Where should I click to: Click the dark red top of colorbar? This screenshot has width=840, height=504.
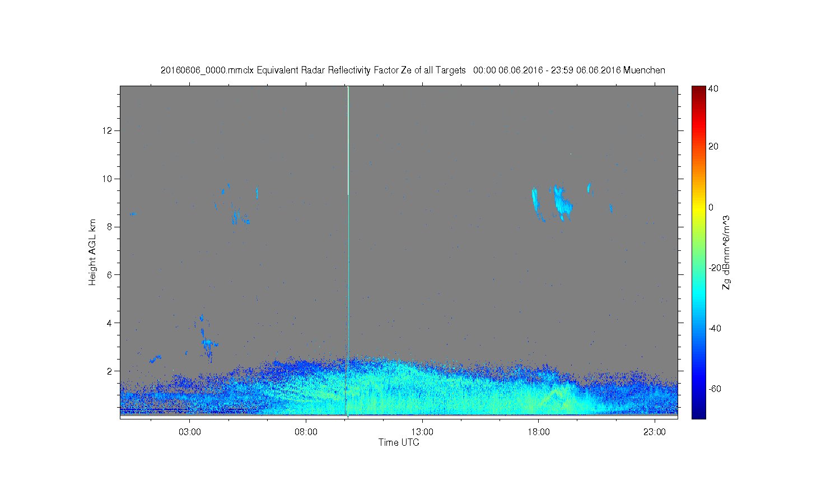point(698,90)
